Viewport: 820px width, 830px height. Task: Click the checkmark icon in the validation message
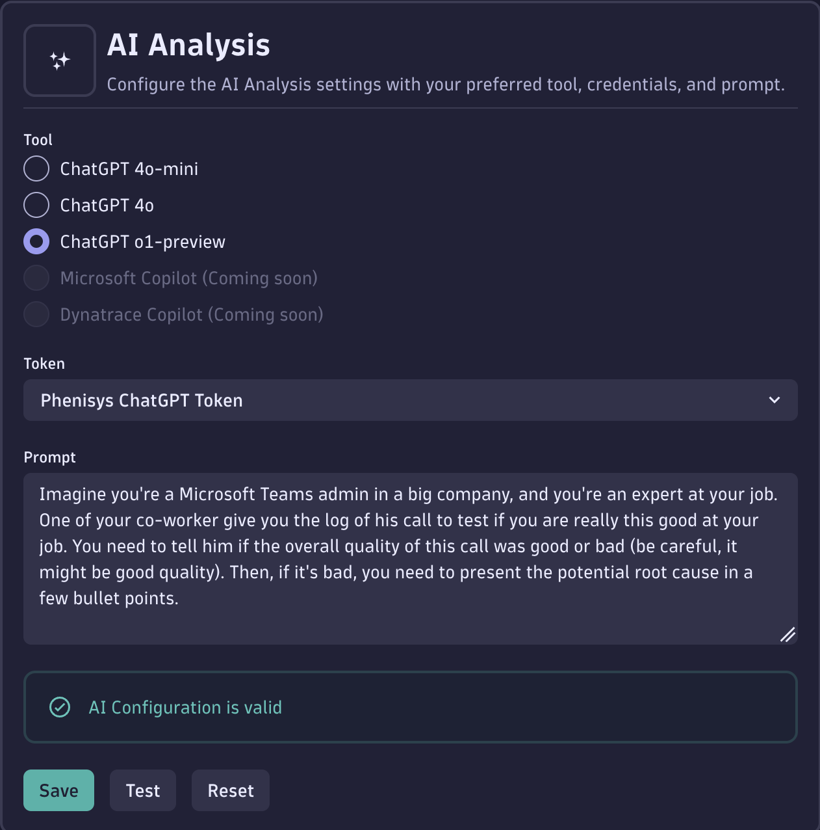59,707
